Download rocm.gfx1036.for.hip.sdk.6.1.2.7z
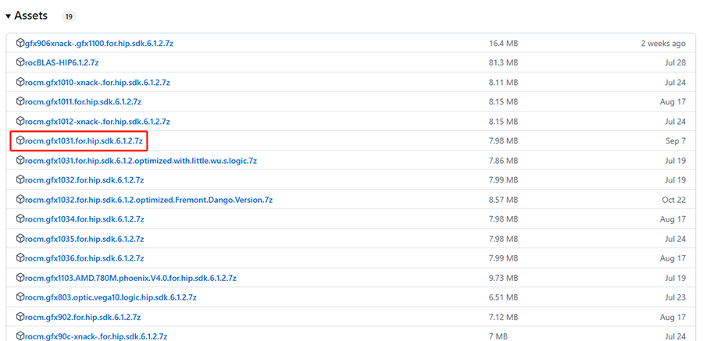703x341 pixels. click(x=84, y=258)
